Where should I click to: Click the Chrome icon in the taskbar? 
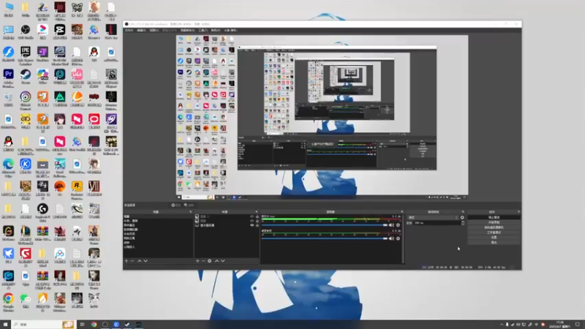(x=94, y=325)
